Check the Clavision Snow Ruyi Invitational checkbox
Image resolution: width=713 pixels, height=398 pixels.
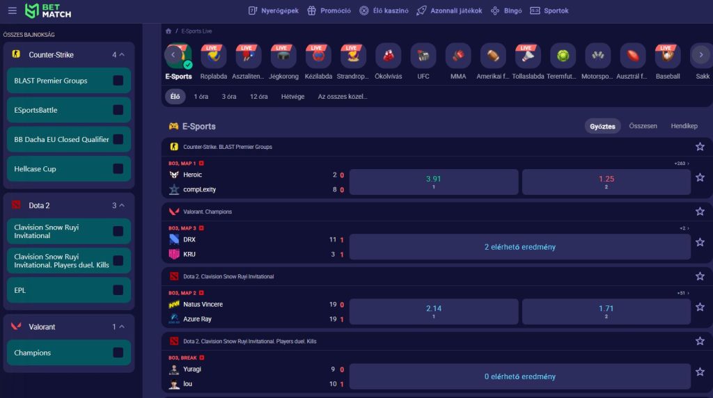coord(118,231)
